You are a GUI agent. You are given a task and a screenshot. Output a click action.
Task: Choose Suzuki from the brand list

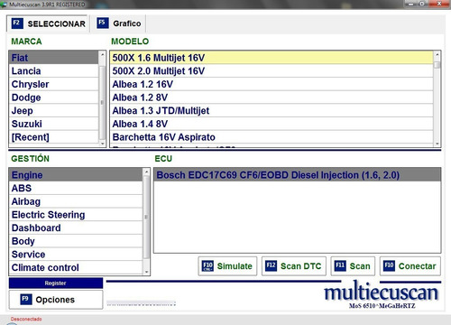(53, 124)
